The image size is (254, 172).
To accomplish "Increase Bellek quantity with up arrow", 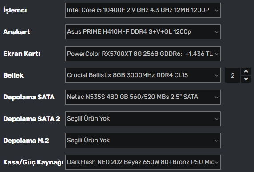I will 246,71.
